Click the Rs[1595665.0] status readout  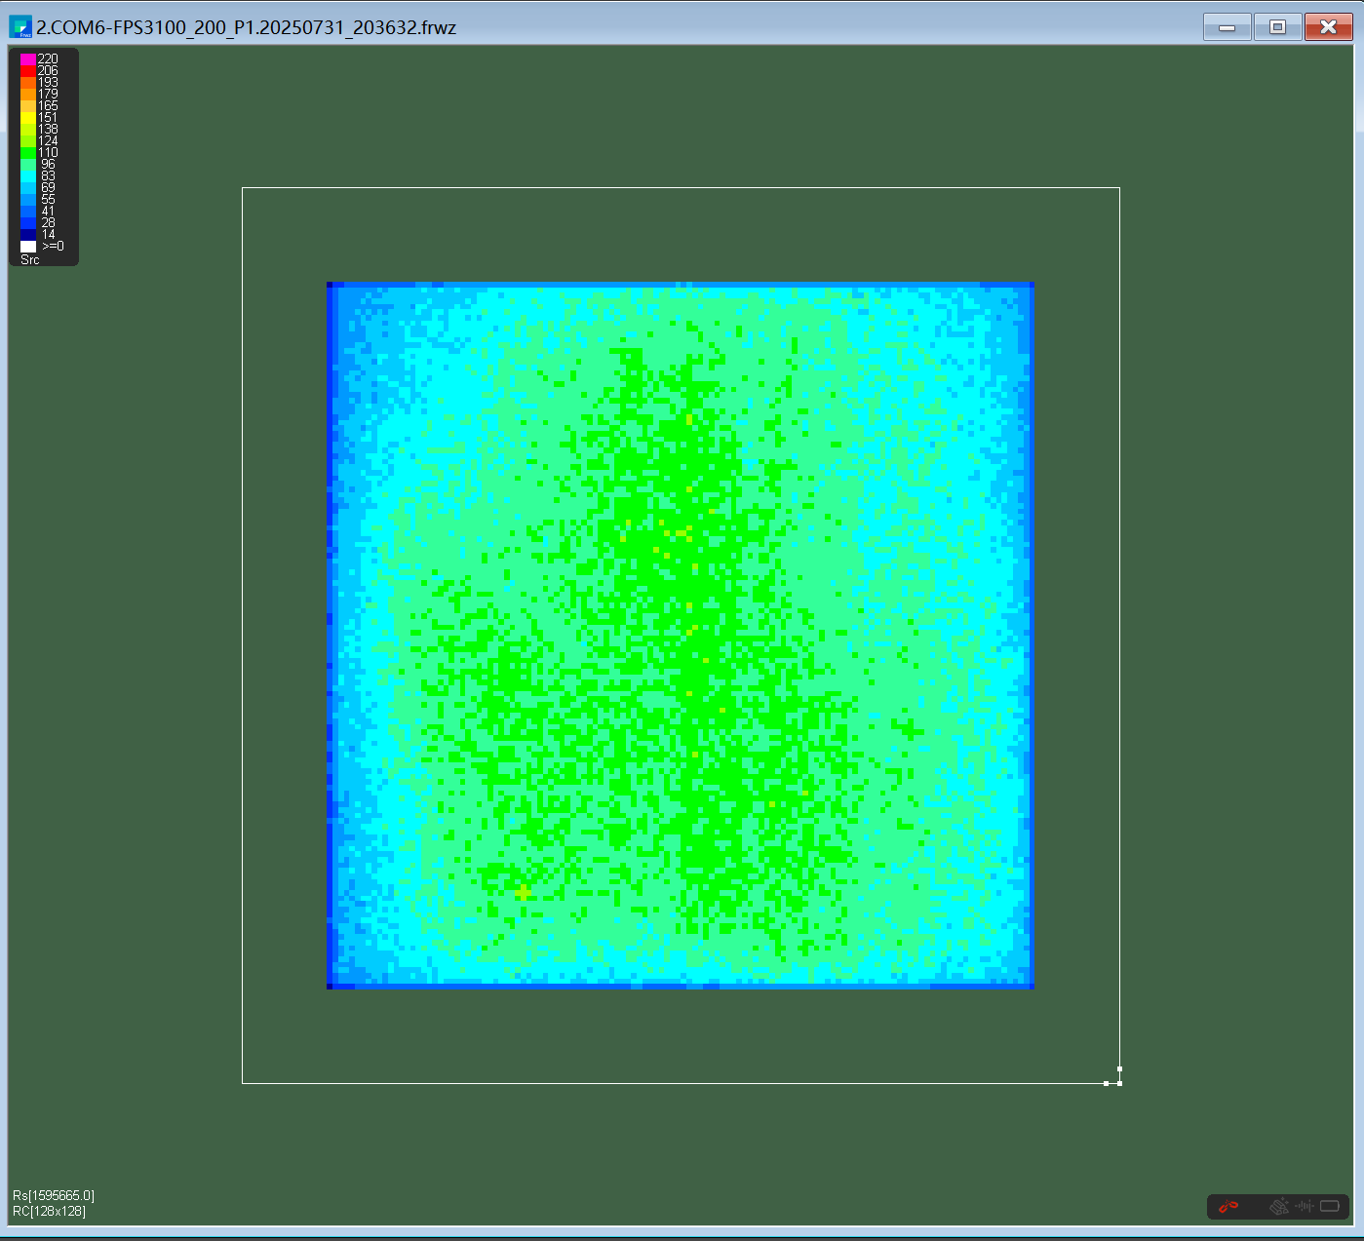click(x=54, y=1195)
